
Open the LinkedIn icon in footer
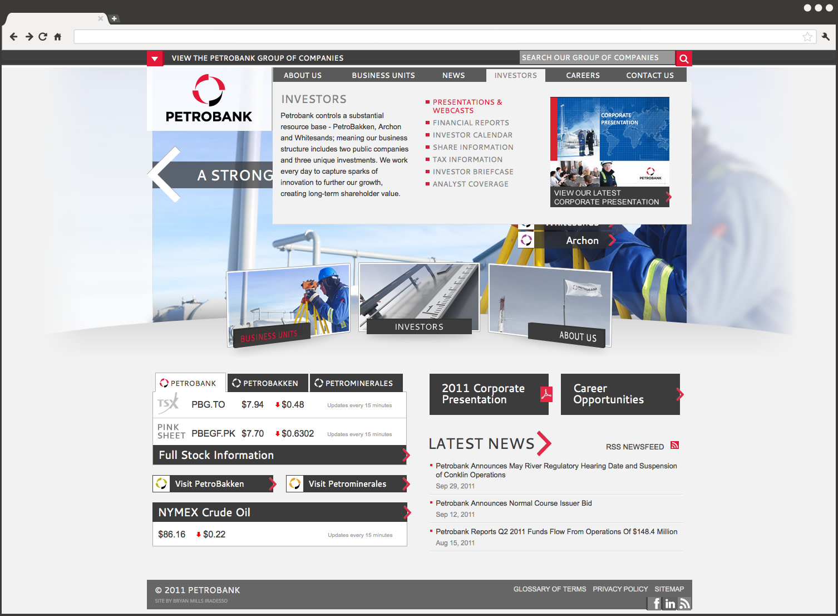click(x=670, y=604)
